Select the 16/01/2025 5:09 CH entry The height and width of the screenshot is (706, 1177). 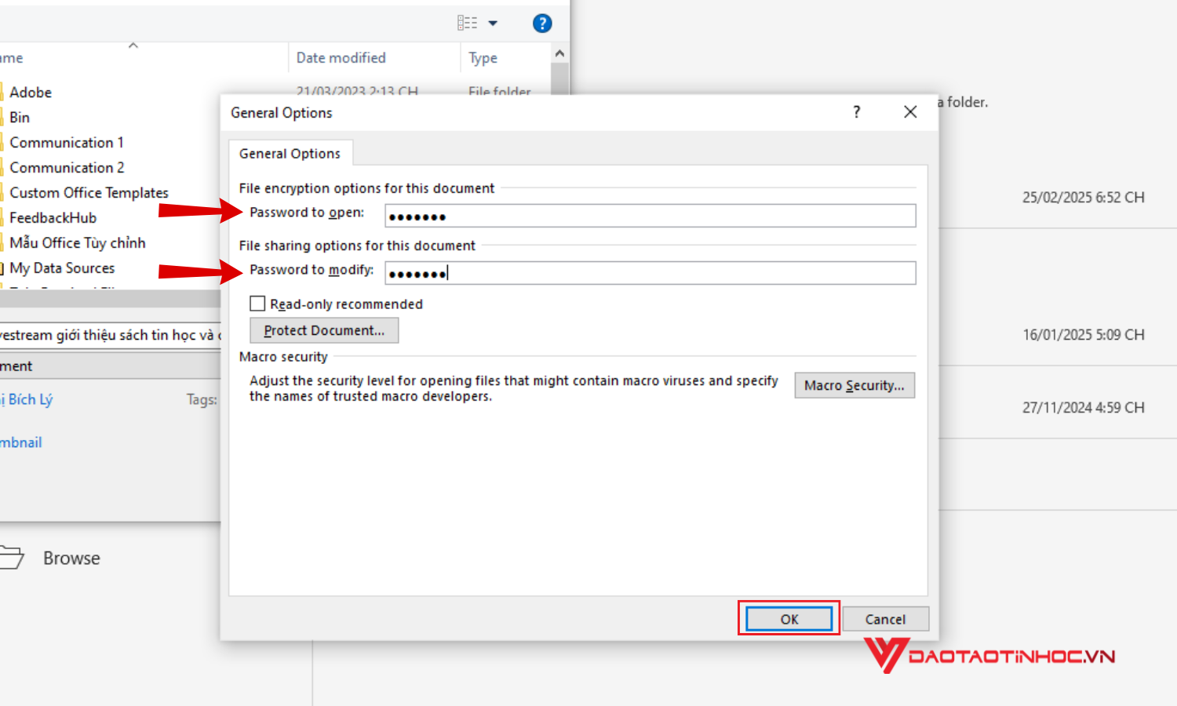(1083, 335)
